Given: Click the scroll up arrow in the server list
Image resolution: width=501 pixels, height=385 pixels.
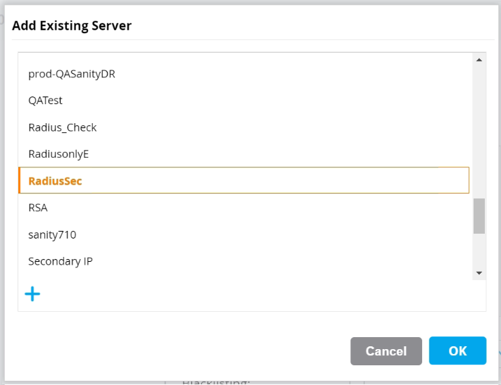Looking at the screenshot, I should click(x=478, y=61).
